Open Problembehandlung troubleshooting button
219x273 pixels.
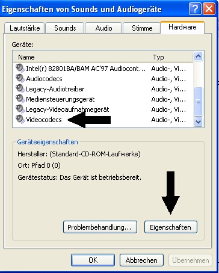coord(100,227)
